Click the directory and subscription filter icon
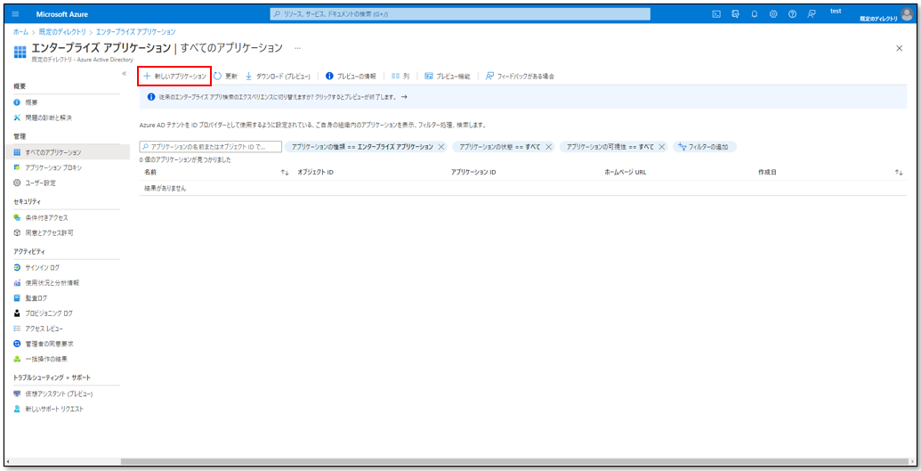The width and height of the screenshot is (921, 471). pyautogui.click(x=735, y=13)
